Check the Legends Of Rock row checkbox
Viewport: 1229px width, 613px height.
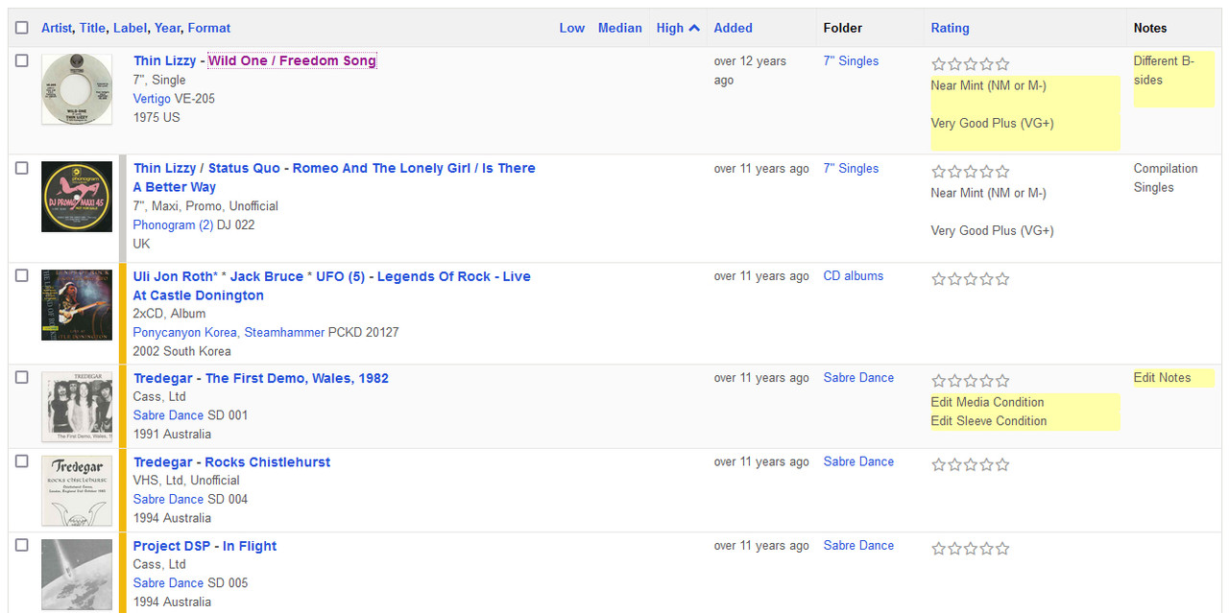22,275
